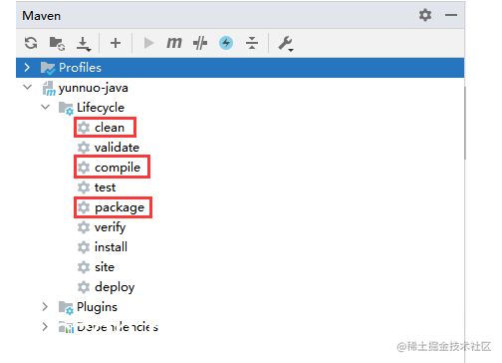Run Maven build play icon
The height and width of the screenshot is (363, 502).
click(148, 43)
